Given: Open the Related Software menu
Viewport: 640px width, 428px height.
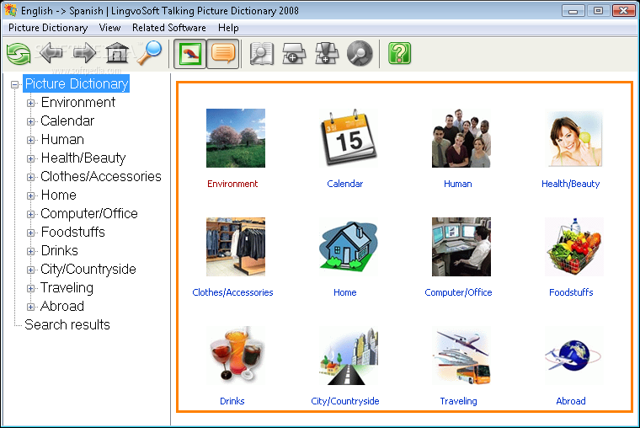Looking at the screenshot, I should (x=169, y=28).
